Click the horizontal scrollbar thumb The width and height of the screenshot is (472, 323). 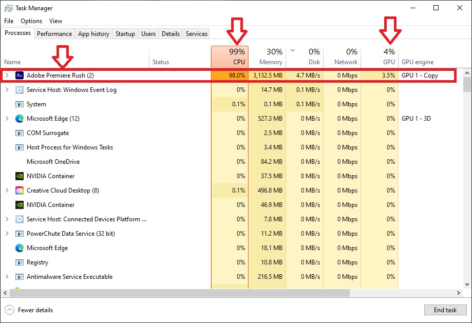[180, 293]
